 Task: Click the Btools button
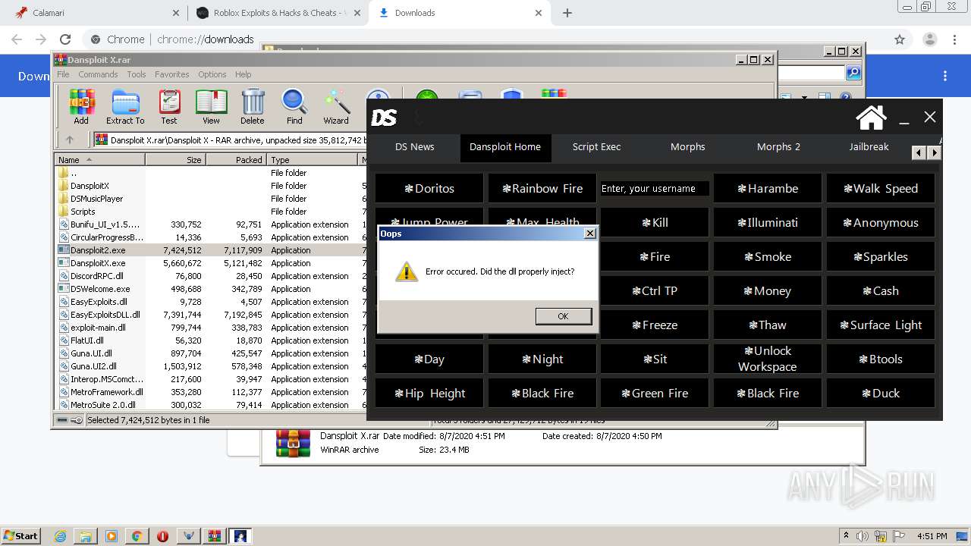(881, 359)
